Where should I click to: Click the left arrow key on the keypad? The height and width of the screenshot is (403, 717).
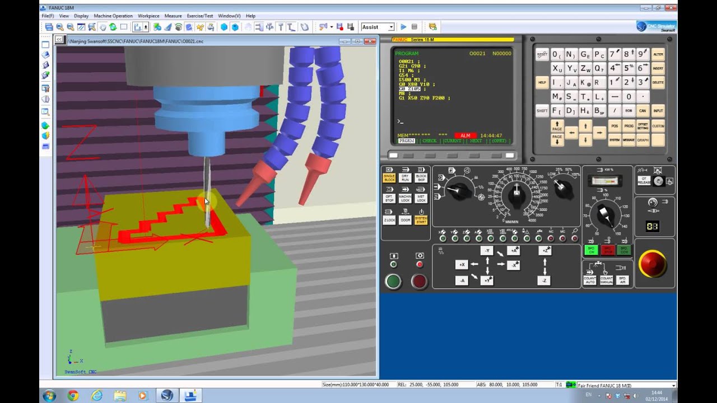[571, 133]
